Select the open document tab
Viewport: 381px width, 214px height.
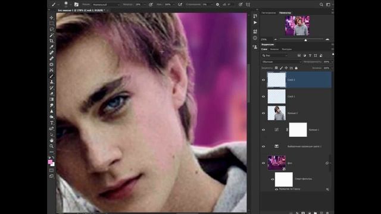82,11
